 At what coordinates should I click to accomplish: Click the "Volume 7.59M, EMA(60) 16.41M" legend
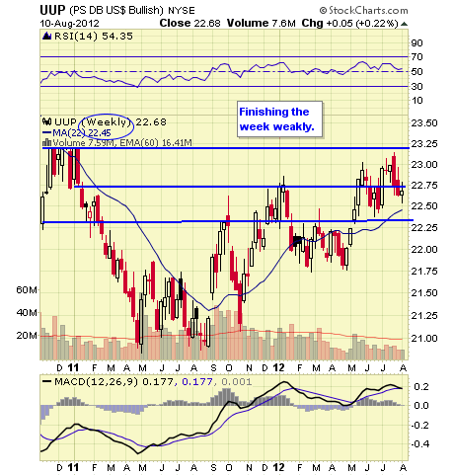122,142
